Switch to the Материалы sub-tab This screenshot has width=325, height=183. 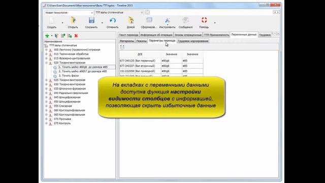pyautogui.click(x=127, y=41)
